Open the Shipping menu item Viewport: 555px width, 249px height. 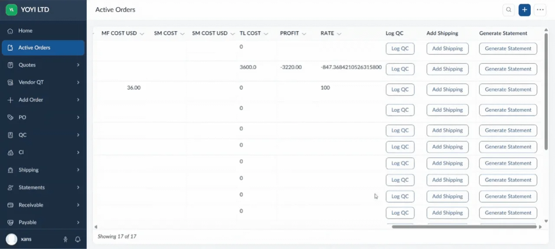43,170
